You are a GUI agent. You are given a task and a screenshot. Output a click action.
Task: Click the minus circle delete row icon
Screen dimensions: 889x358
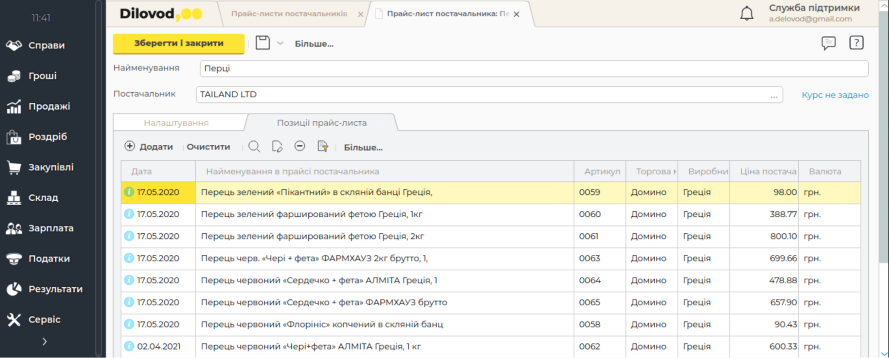click(300, 146)
